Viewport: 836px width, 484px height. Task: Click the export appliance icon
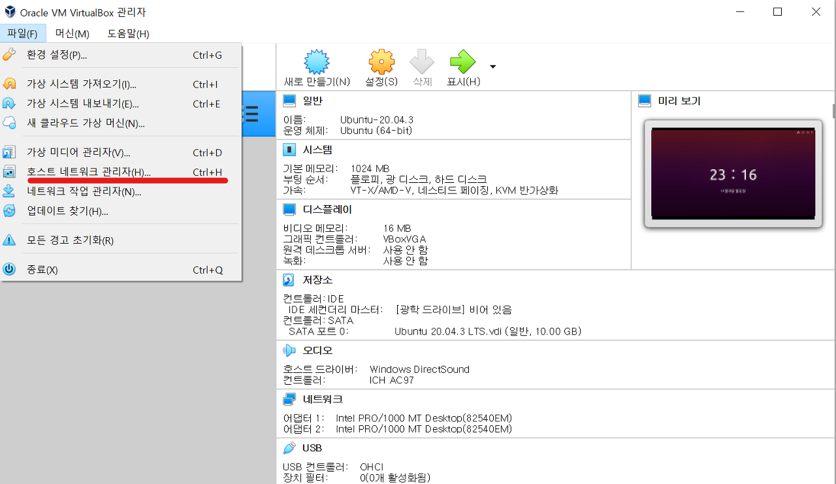tap(9, 104)
